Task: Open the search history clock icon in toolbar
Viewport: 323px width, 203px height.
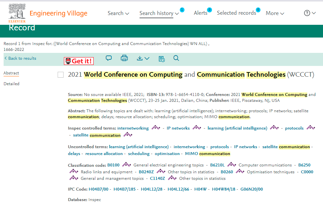Action: coord(162,59)
